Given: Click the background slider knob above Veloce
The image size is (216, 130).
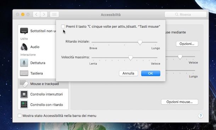Looking at the screenshot, I should tap(180, 57).
